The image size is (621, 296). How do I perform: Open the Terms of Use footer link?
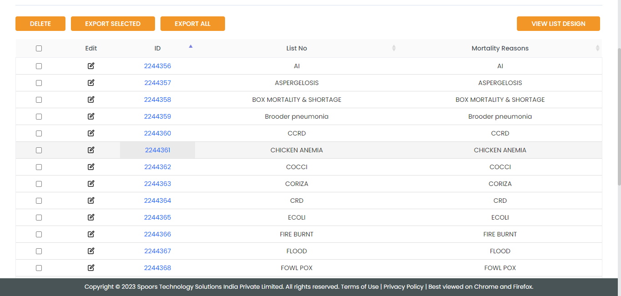pos(360,287)
